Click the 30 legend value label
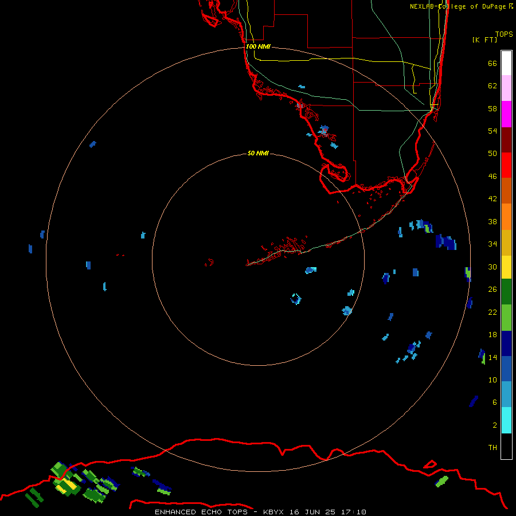The width and height of the screenshot is (516, 516). coord(492,267)
